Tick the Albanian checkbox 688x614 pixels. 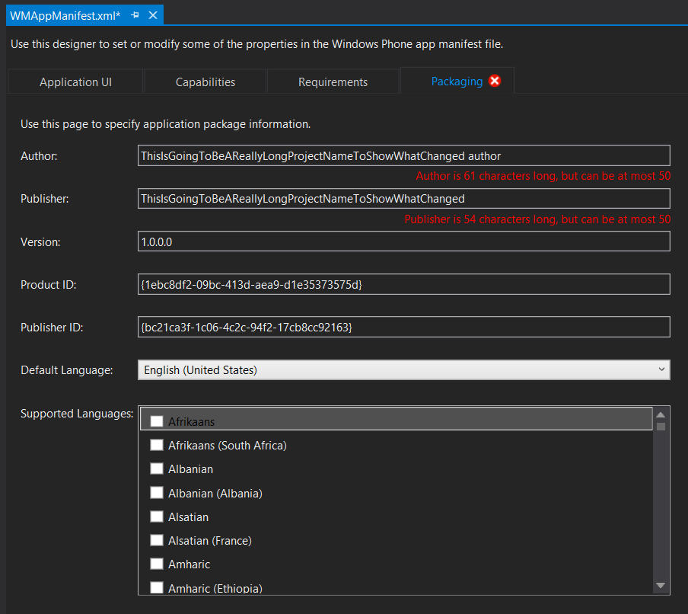(x=157, y=468)
